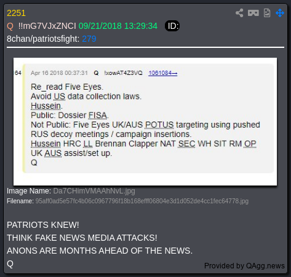Screen dimensions: 291x277
Task: Click the ANONS ARE MONTHS AHEAD line
Action: click(x=100, y=251)
